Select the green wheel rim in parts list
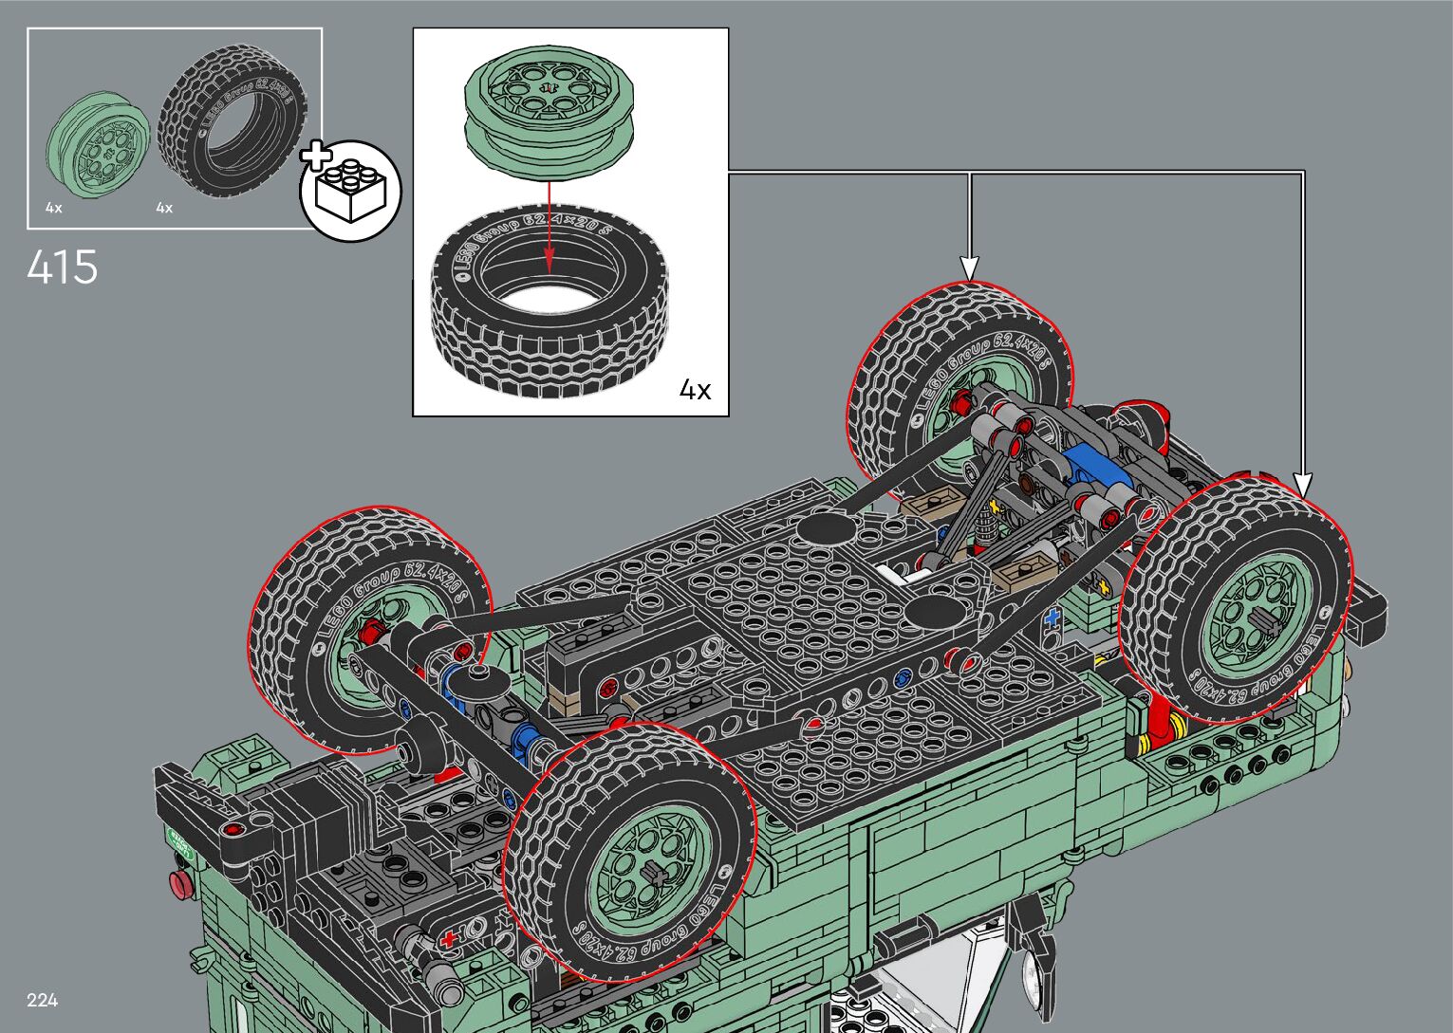This screenshot has width=1453, height=1033. point(99,145)
